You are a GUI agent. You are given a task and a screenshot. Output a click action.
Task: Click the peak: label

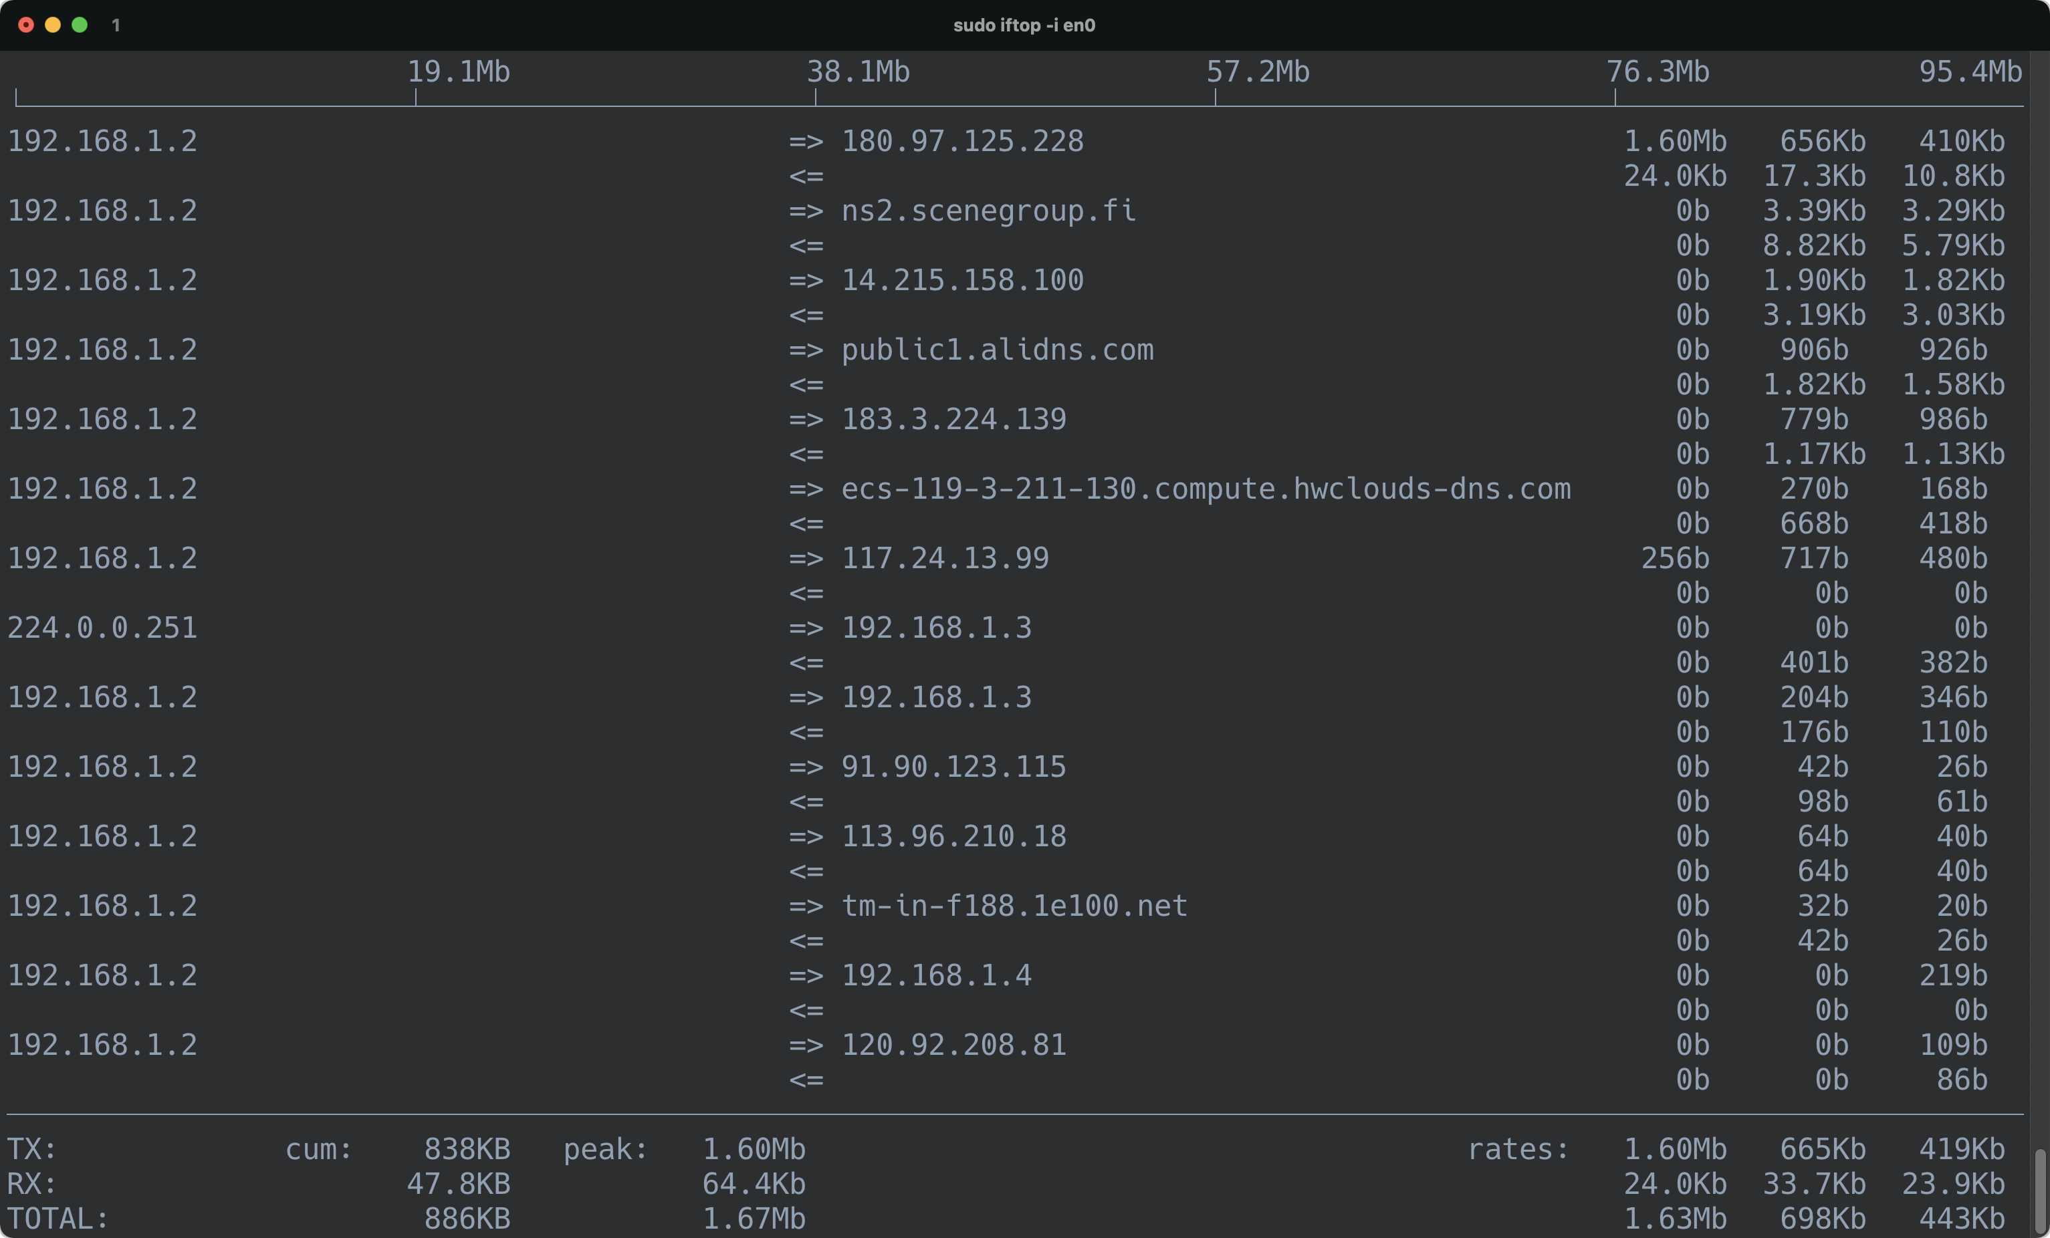[606, 1150]
